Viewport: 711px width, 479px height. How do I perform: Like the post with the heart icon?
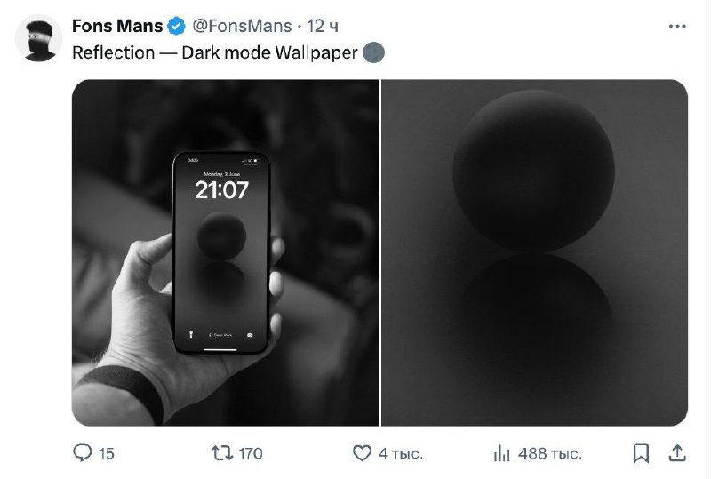pos(362,453)
